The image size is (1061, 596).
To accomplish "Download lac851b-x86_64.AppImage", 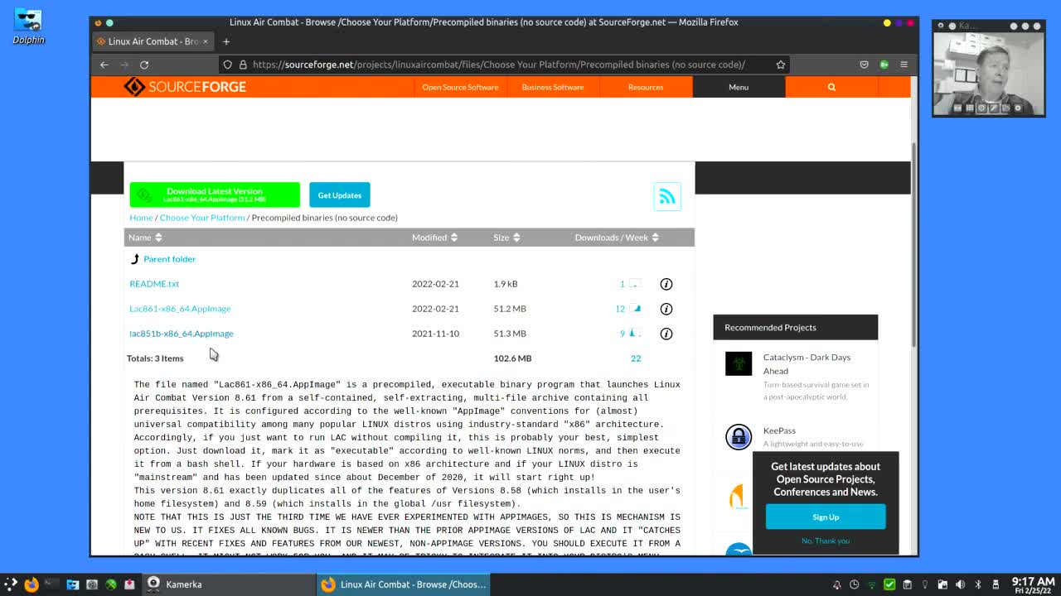I will click(x=182, y=334).
